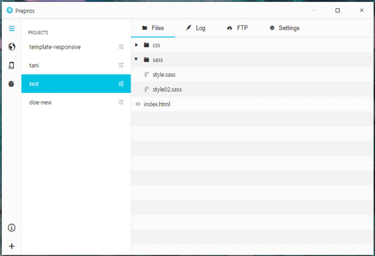Switch to the Log tab

(x=194, y=28)
